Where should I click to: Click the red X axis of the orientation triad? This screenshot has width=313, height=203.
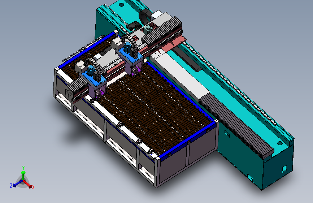[x=28, y=184]
